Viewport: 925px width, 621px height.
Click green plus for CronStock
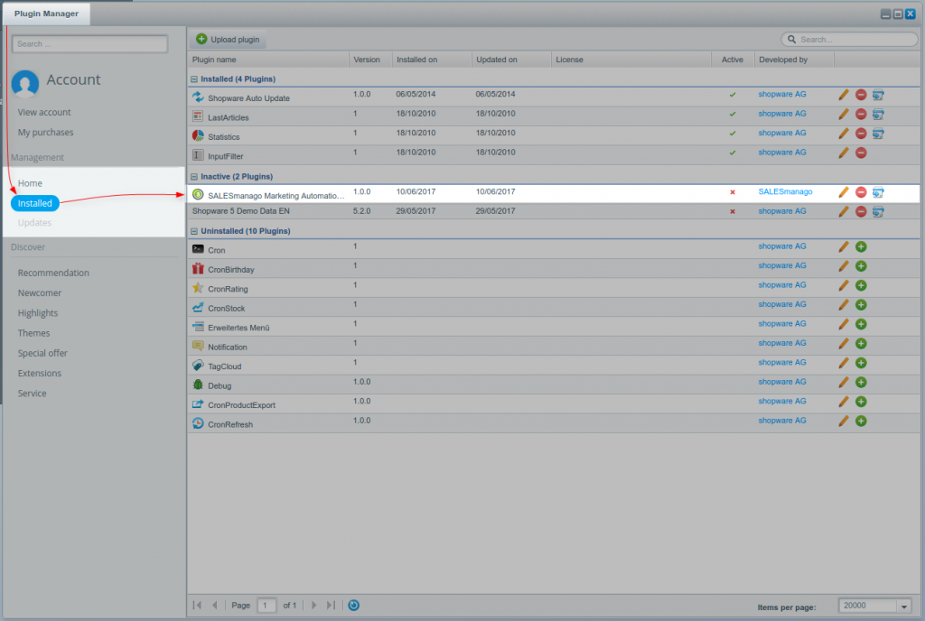click(x=861, y=305)
